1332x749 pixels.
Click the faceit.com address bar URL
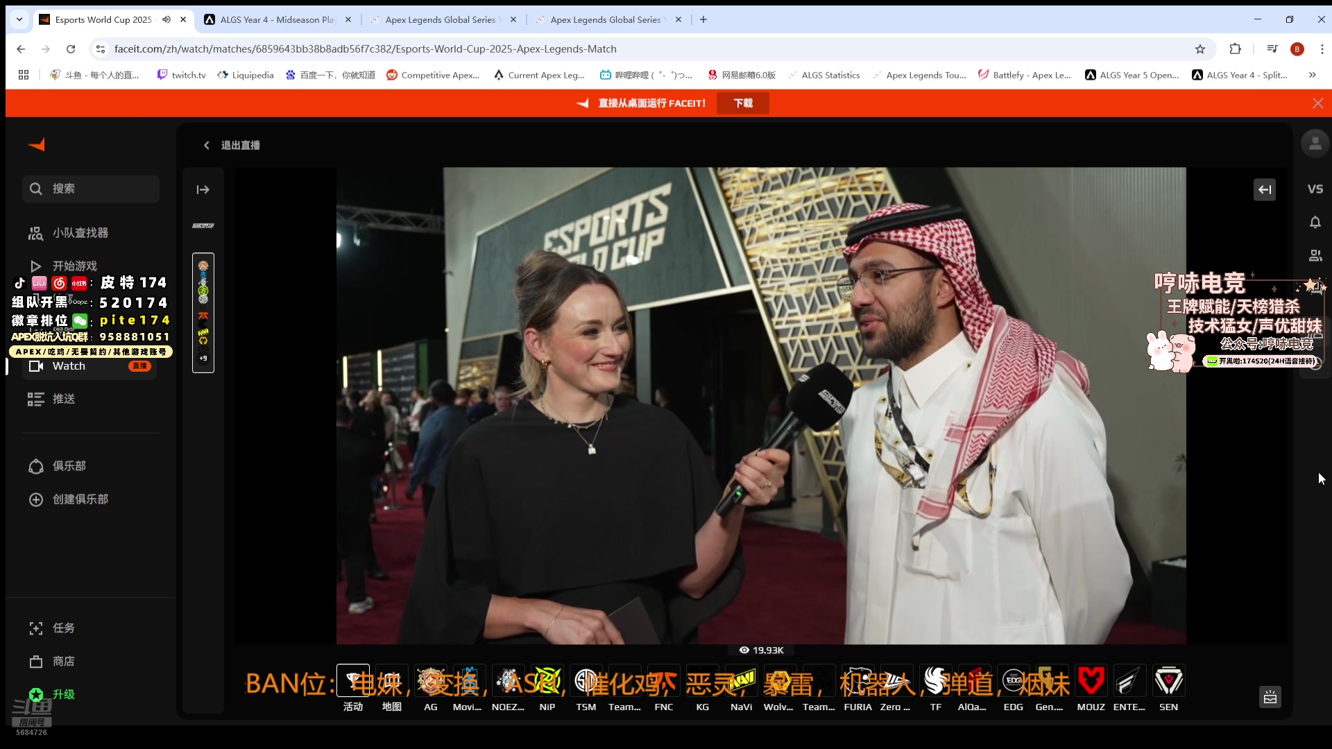point(365,49)
